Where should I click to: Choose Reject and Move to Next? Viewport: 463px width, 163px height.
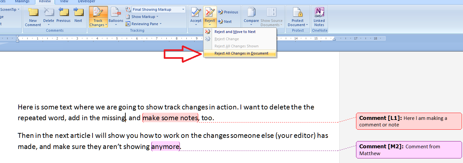235,32
